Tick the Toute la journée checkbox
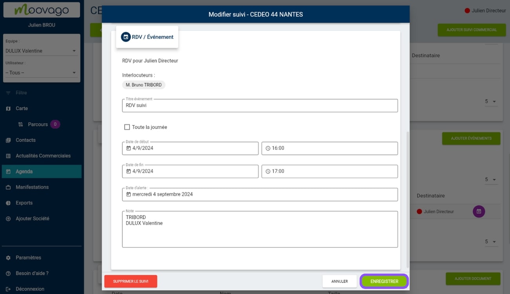The image size is (510, 294). (x=127, y=127)
